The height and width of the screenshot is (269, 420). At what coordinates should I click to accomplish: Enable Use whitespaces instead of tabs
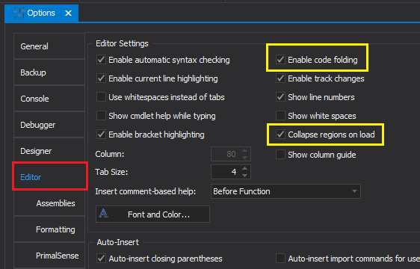tap(101, 97)
